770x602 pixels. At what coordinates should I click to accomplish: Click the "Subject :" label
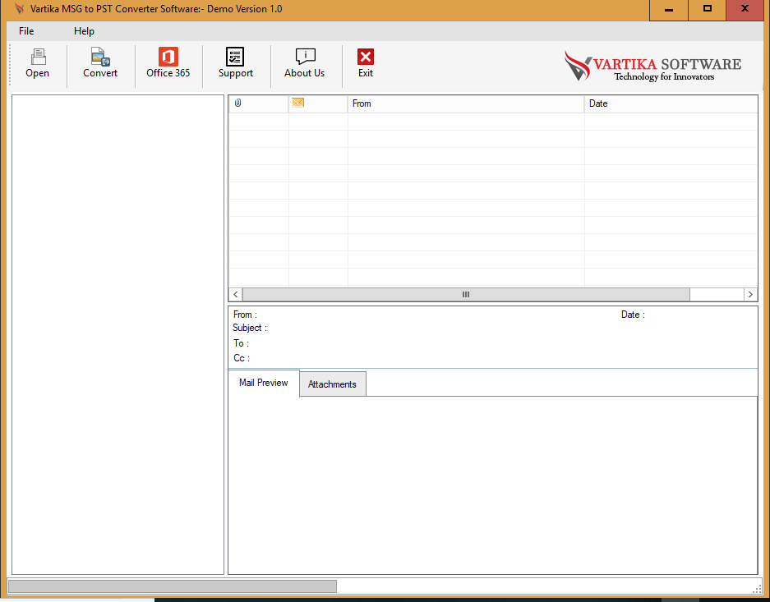[250, 328]
